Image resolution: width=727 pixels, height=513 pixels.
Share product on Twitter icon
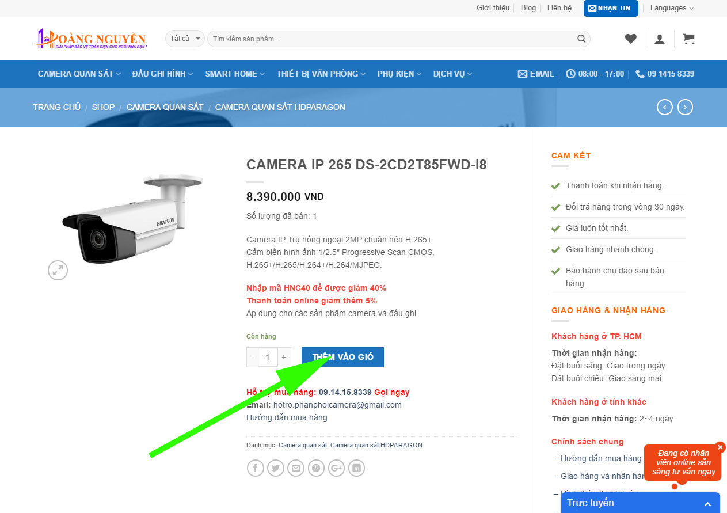(x=276, y=468)
